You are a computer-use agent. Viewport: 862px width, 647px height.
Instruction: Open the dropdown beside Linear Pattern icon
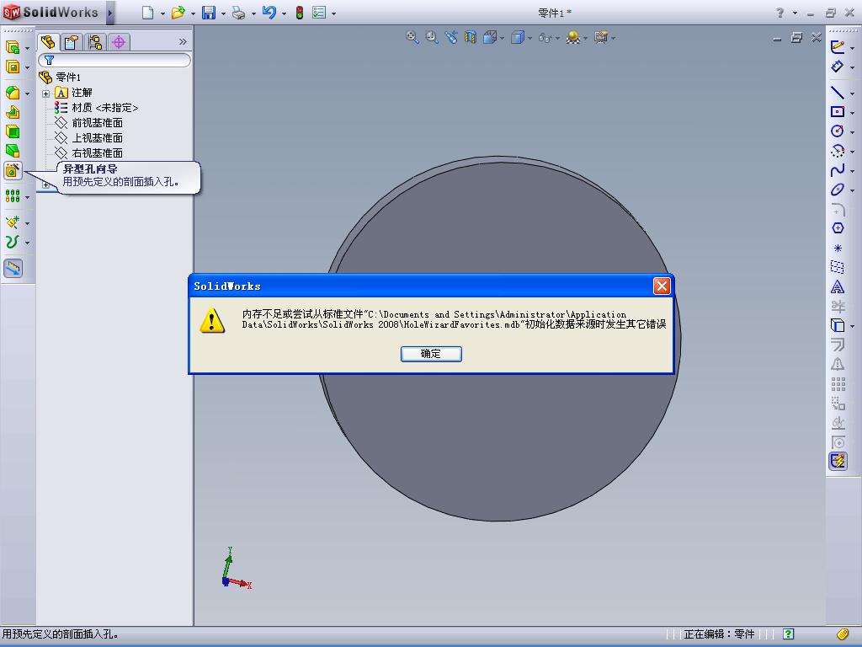pyautogui.click(x=27, y=197)
